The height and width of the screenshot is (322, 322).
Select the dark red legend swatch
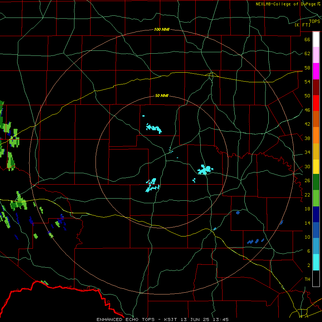tap(316, 87)
